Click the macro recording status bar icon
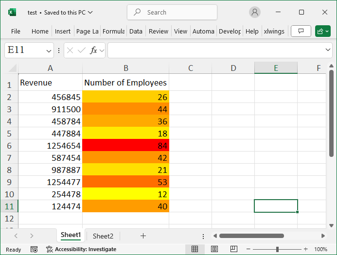Viewport: 337px width, 255px height. point(34,249)
